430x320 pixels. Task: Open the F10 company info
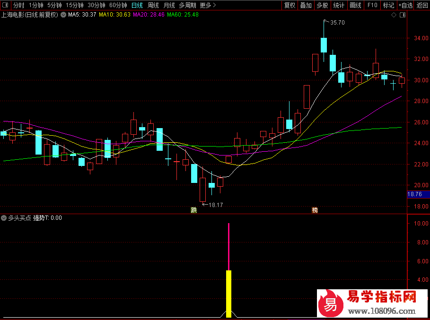pyautogui.click(x=372, y=5)
